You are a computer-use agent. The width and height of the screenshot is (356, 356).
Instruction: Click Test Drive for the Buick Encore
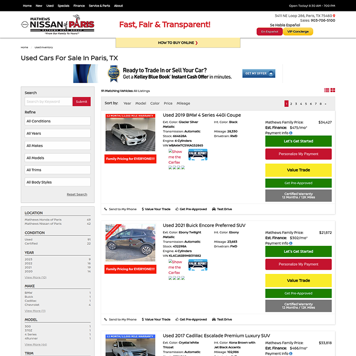222,319
